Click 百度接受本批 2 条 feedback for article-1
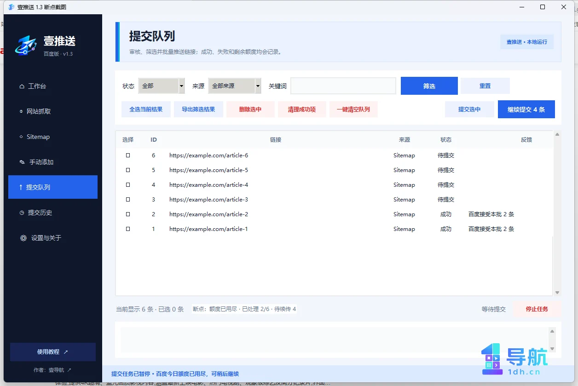Screen dimensions: 578x386 tap(491, 229)
